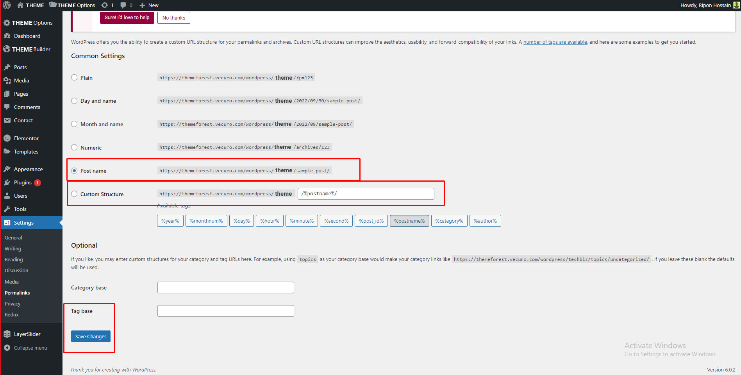Insert %hour% tag

coord(270,221)
